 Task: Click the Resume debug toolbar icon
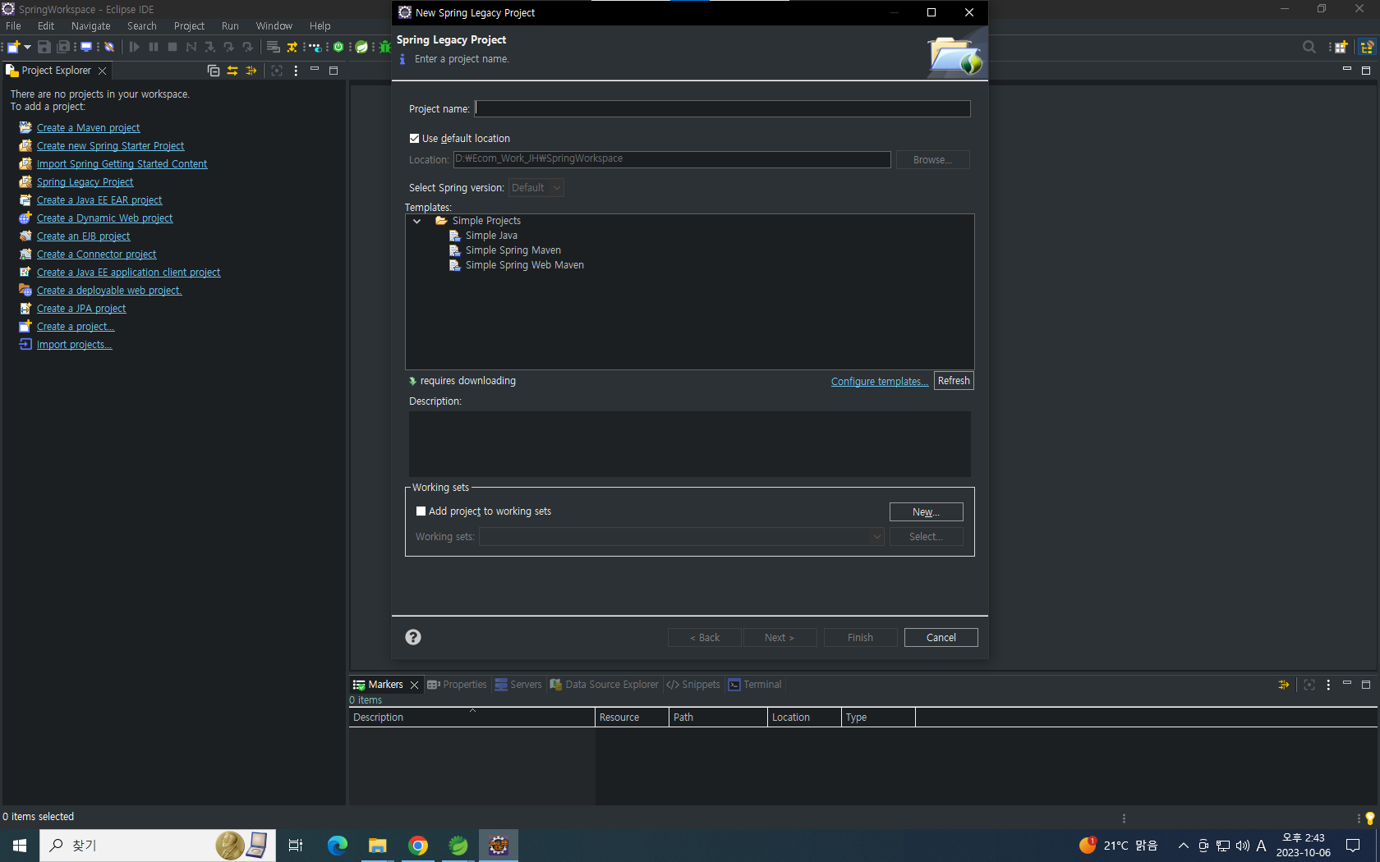(134, 47)
